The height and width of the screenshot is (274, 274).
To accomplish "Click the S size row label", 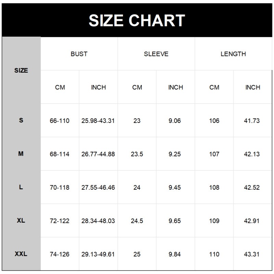I will 21,121.
